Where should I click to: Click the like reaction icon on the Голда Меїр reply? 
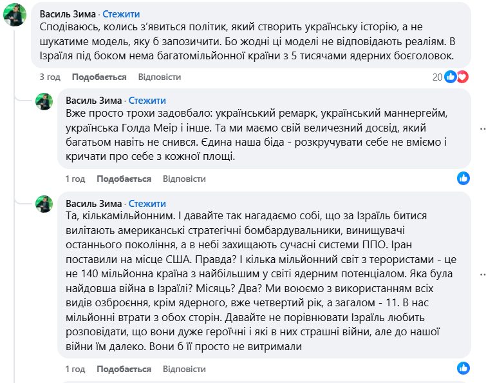(x=463, y=177)
